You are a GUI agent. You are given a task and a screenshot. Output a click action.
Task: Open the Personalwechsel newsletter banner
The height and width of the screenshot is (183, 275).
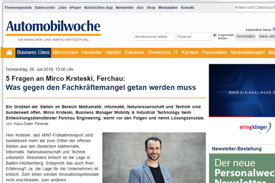pos(242,169)
